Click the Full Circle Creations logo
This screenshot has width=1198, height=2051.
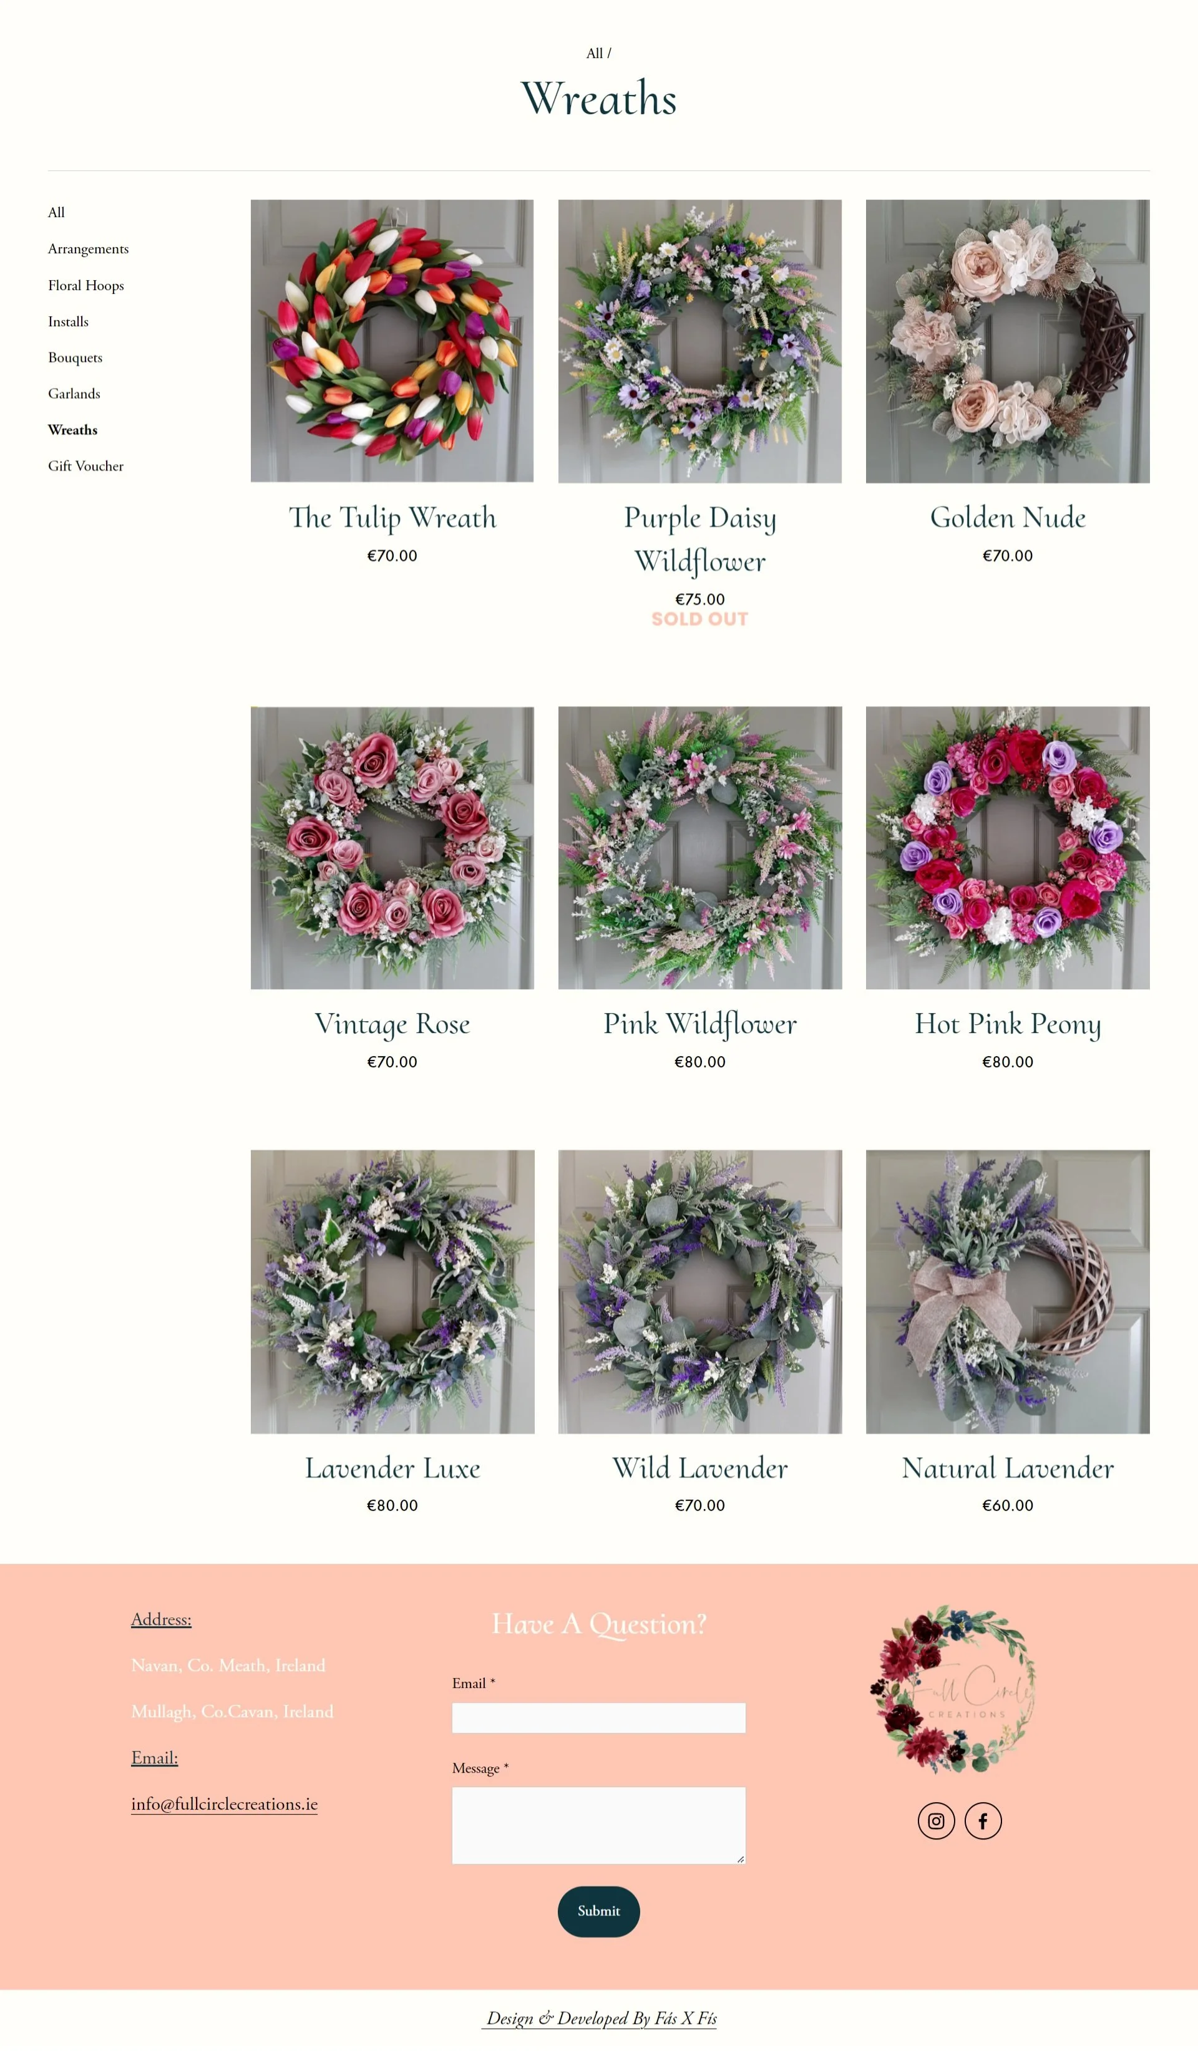pos(952,1688)
